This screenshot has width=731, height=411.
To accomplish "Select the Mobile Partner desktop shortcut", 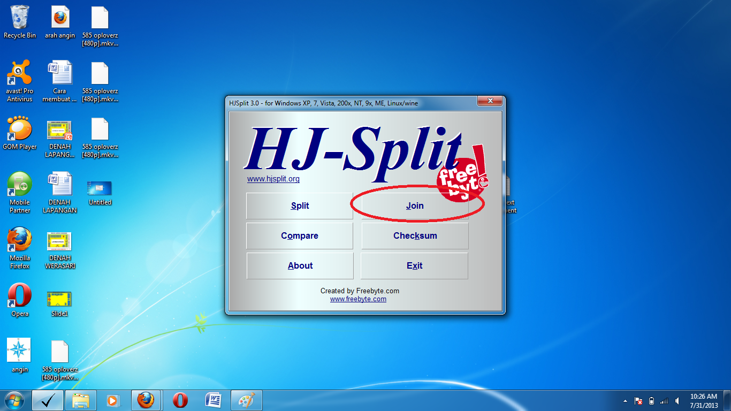I will [20, 193].
